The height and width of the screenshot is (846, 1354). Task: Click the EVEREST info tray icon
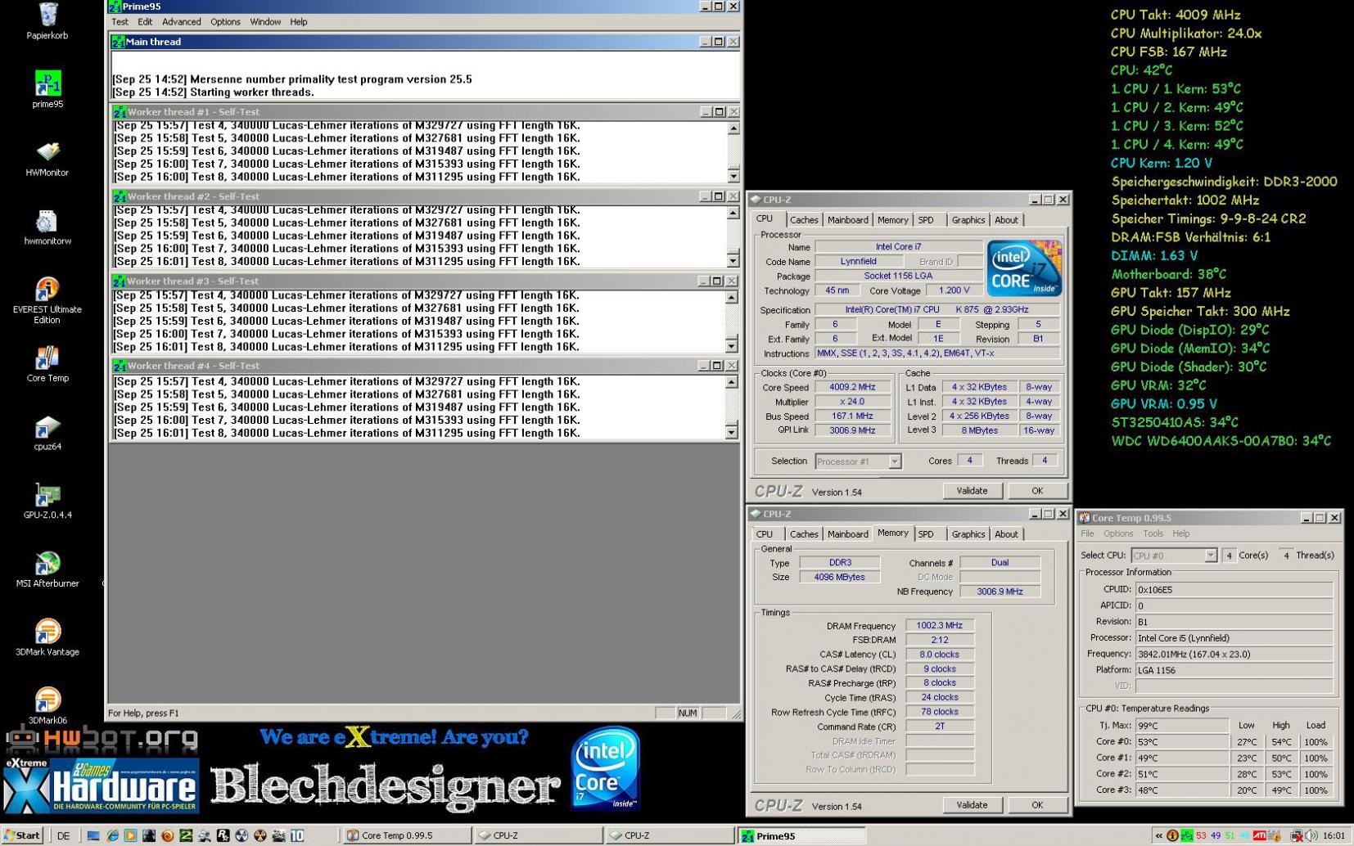[1172, 835]
